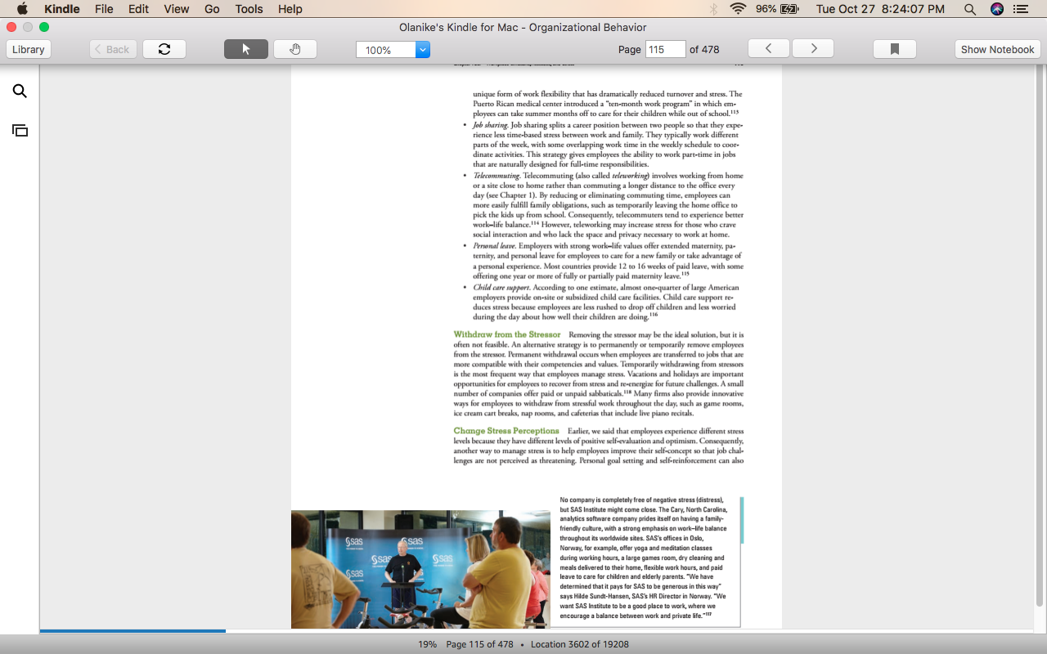
Task: Open the search panel in the sidebar
Action: click(x=20, y=91)
